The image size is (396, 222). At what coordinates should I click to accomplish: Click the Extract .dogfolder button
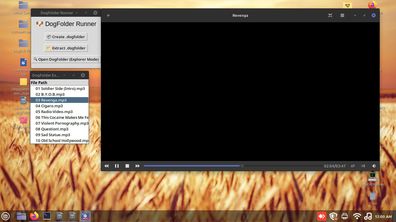66,48
